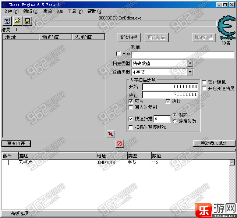Close the Cheat Engine window

tap(232, 5)
